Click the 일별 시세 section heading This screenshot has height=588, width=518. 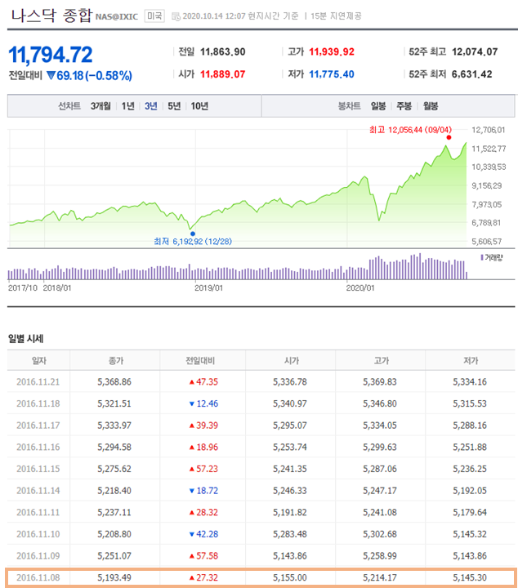pos(26,339)
